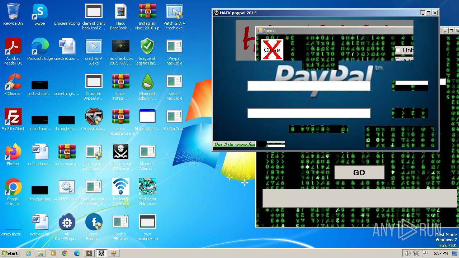Select clash of clans hack tool icon
Screen dimensions: 459x258
(x=94, y=16)
